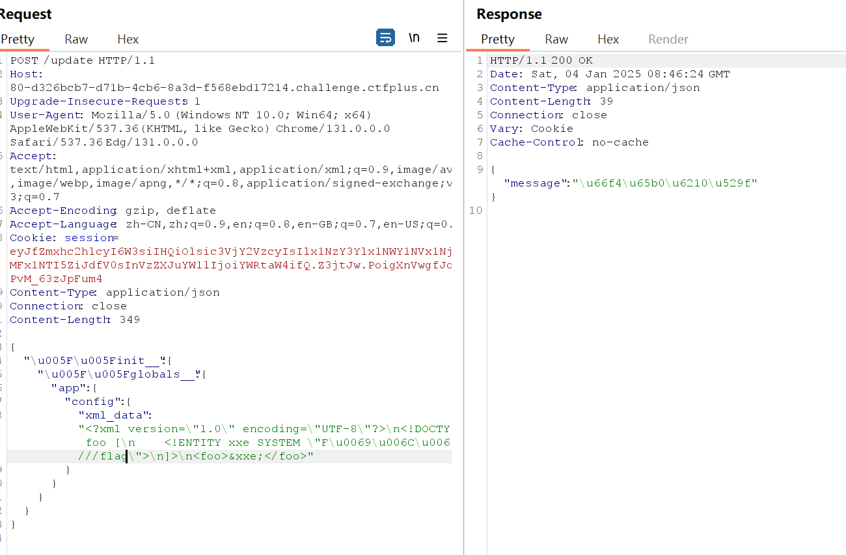Click the POST /update HTTP/1.1 request line
846x555 pixels.
83,60
